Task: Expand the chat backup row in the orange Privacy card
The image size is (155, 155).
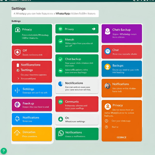Action: 117,121
